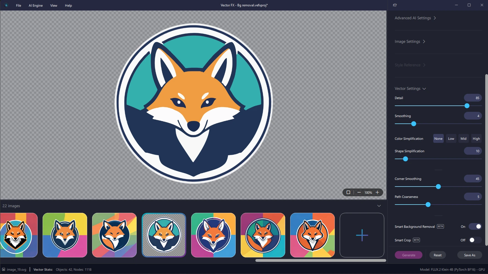Click the gallery horizontal scrollbar
Viewport: 488px width, 274px height.
click(321, 260)
